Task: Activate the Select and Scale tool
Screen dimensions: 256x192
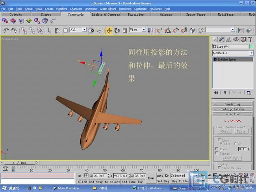Action: point(125,31)
